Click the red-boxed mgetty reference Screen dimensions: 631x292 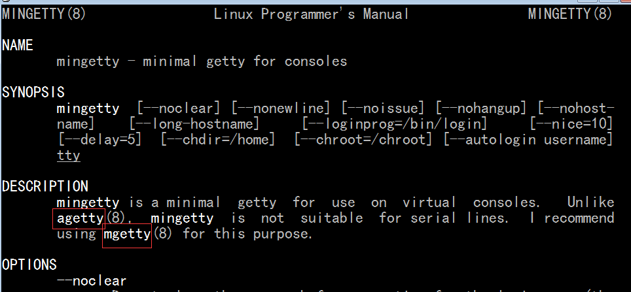pos(127,234)
